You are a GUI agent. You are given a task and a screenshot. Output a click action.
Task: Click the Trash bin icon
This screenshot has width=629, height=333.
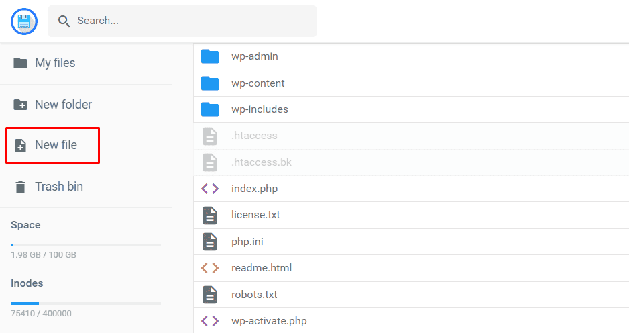(21, 187)
